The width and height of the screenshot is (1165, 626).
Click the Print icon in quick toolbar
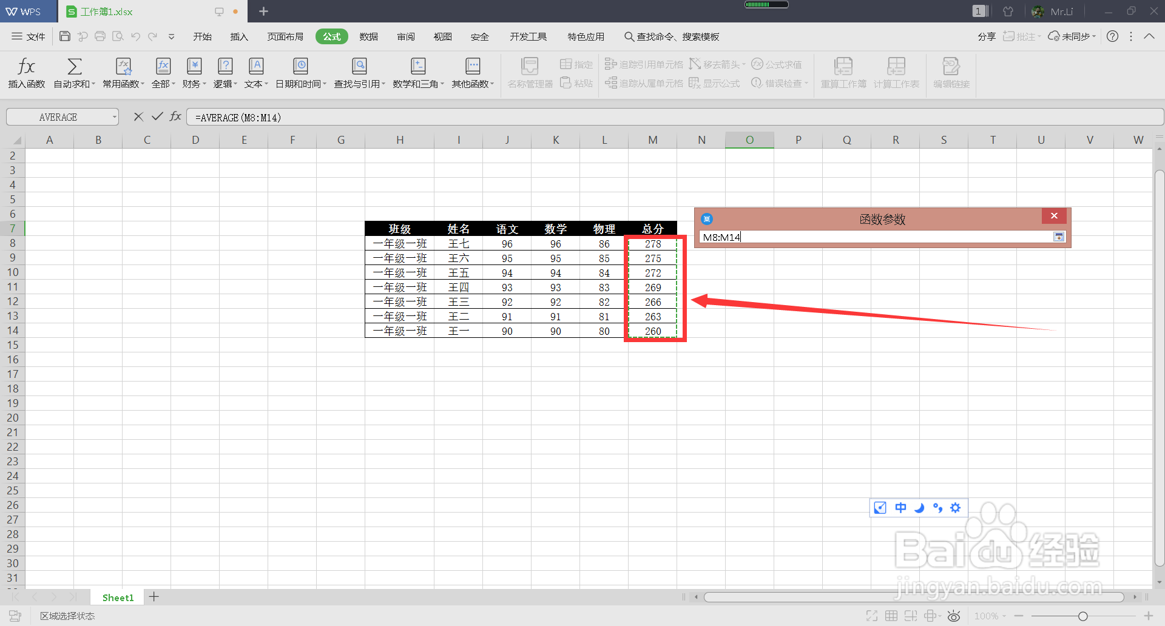pos(100,36)
